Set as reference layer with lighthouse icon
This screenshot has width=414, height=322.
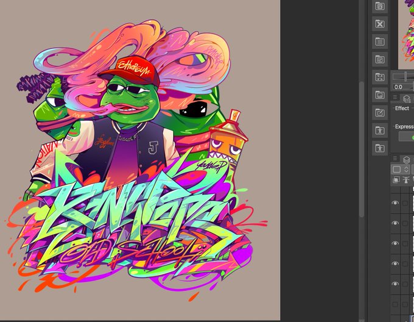pyautogui.click(x=406, y=180)
